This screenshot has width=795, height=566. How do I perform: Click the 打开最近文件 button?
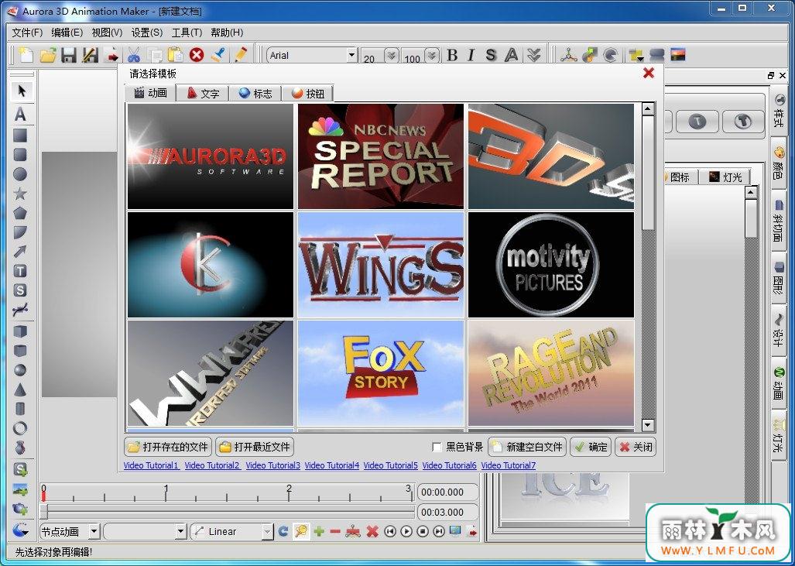[x=255, y=447]
